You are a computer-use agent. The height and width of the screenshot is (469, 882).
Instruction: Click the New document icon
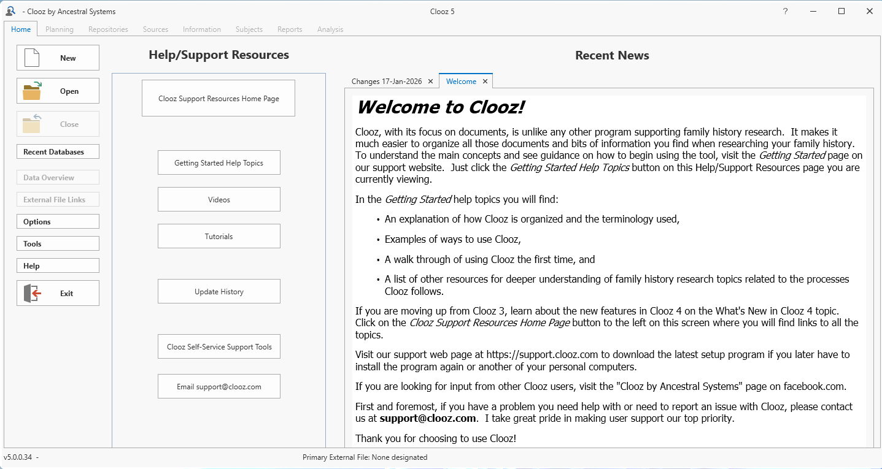pyautogui.click(x=32, y=58)
